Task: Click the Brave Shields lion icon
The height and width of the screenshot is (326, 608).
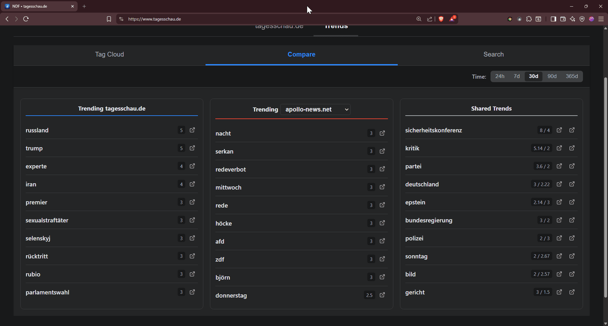Action: pos(441,19)
